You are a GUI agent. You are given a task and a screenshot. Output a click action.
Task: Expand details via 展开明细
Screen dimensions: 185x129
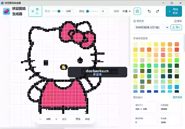pyautogui.click(x=177, y=97)
